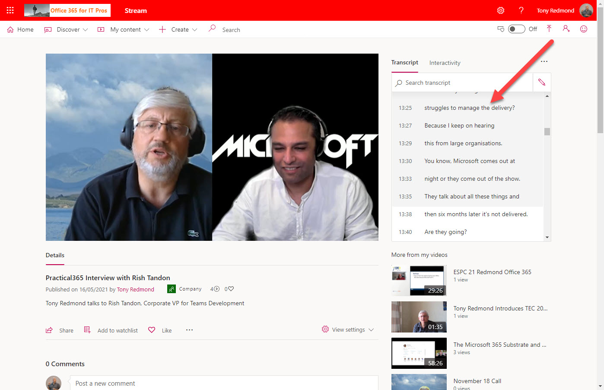Open the Stream app title
The width and height of the screenshot is (604, 390).
[136, 10]
